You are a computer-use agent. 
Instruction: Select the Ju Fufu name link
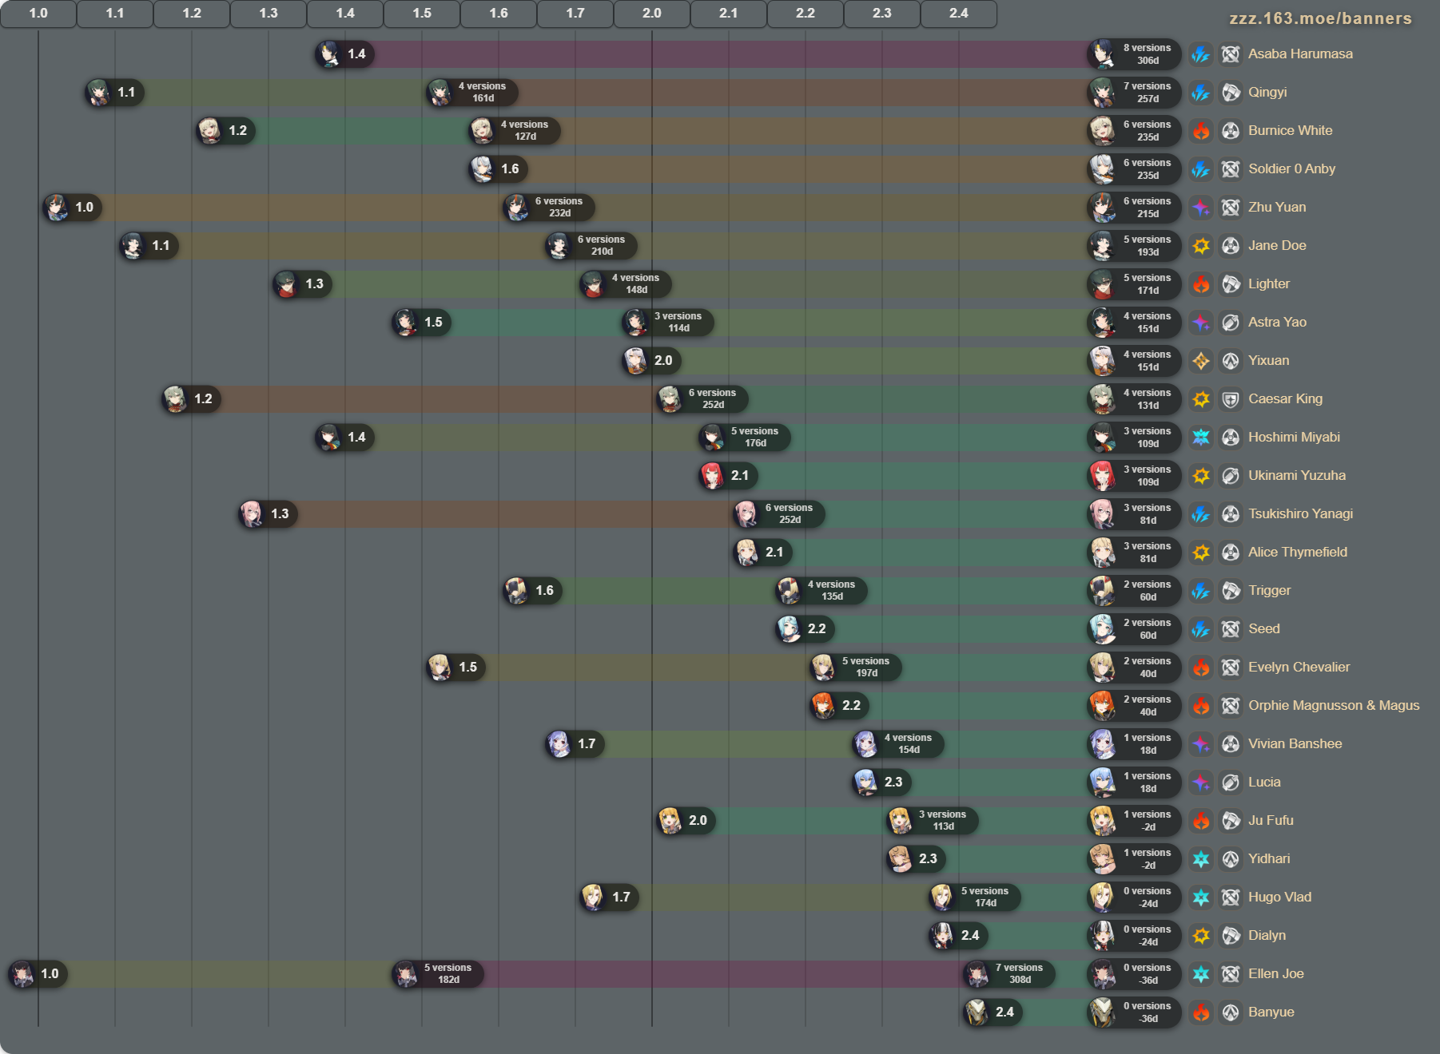tap(1271, 821)
